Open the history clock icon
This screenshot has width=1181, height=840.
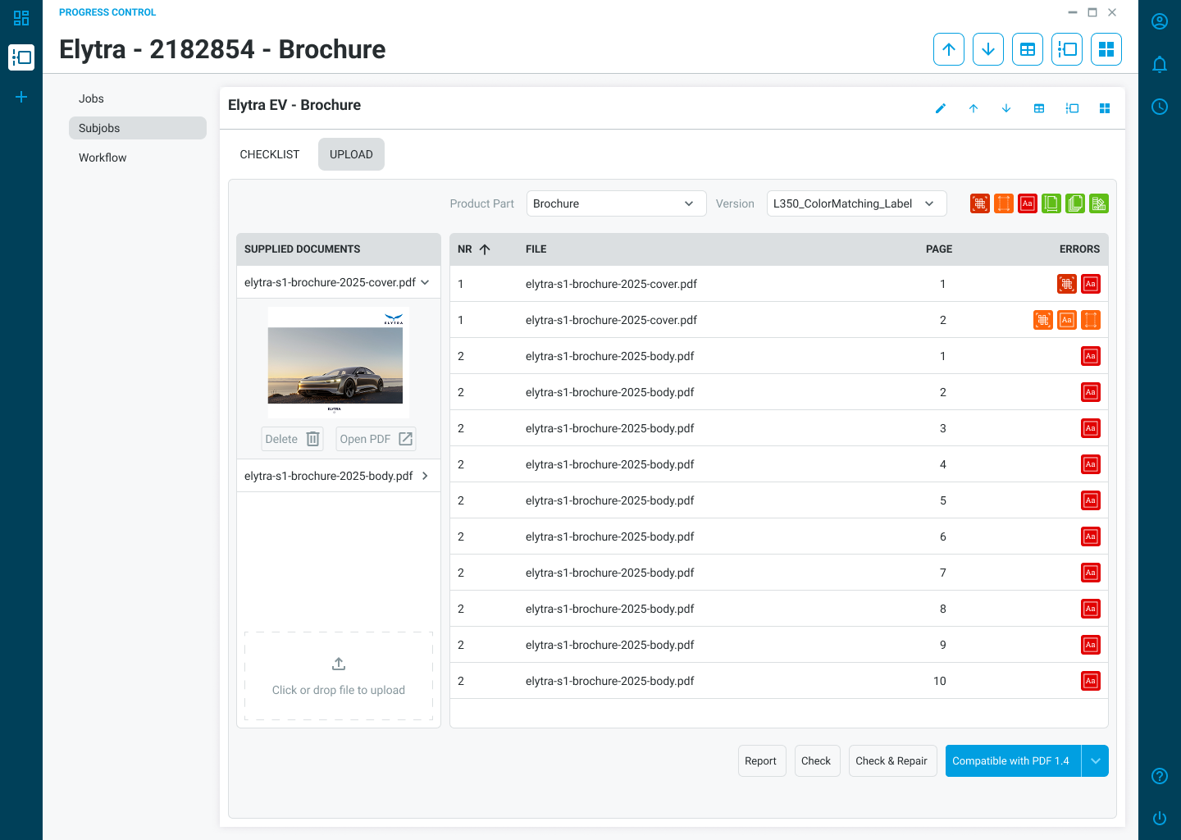(1160, 107)
